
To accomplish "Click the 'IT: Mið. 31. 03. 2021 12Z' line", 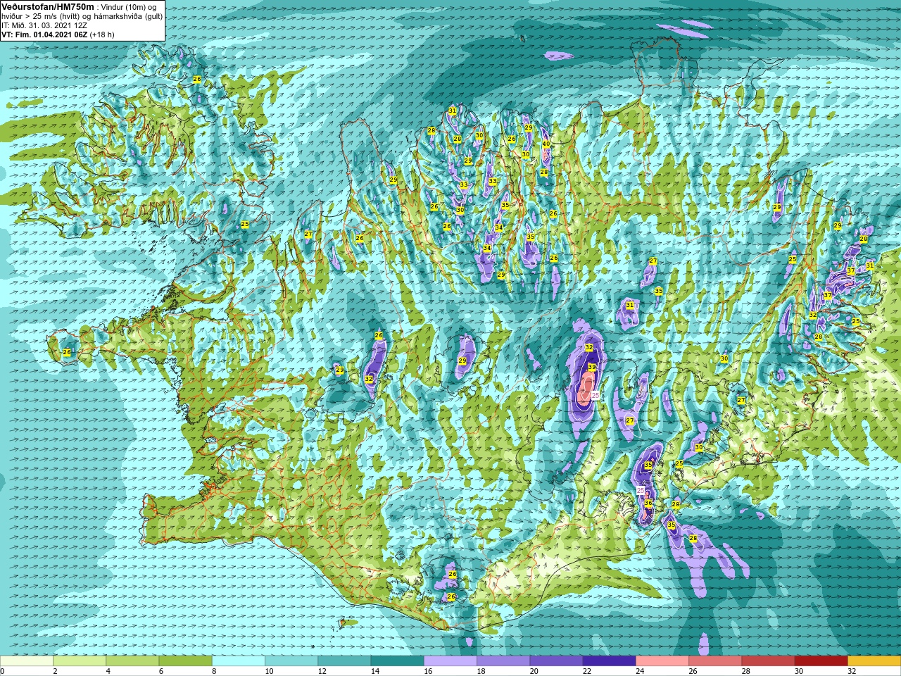I will 44,25.
